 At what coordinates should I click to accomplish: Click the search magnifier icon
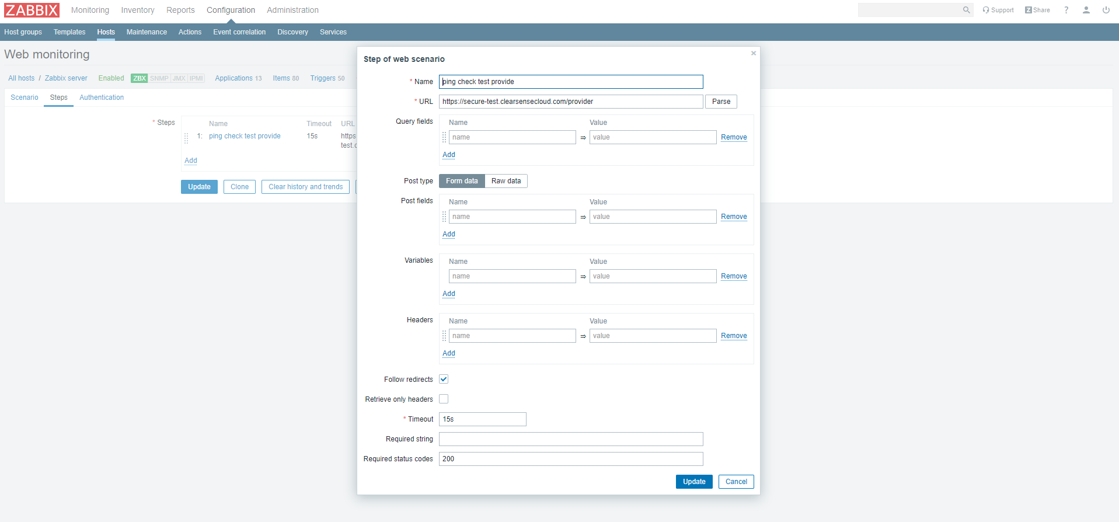[966, 10]
